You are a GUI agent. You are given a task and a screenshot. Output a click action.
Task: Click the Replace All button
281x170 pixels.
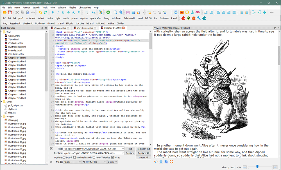pos(143,153)
